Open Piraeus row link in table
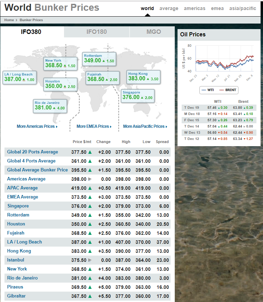Image resolution: width=263 pixels, height=302 pixels. point(15,287)
